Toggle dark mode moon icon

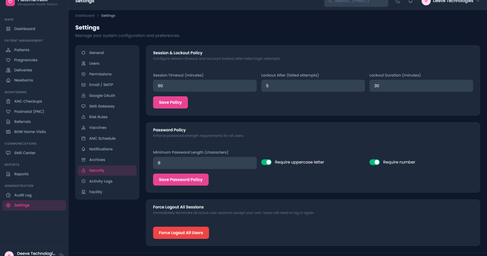(x=398, y=2)
